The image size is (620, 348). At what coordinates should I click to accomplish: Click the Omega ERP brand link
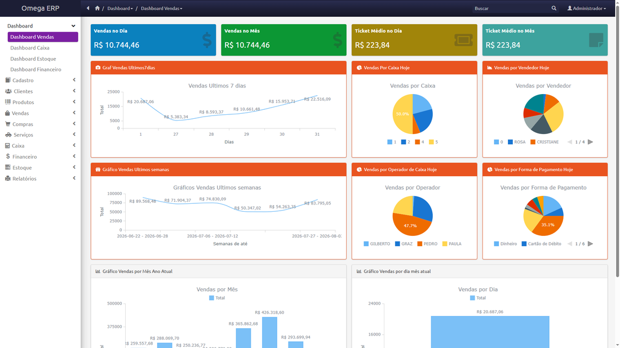41,8
